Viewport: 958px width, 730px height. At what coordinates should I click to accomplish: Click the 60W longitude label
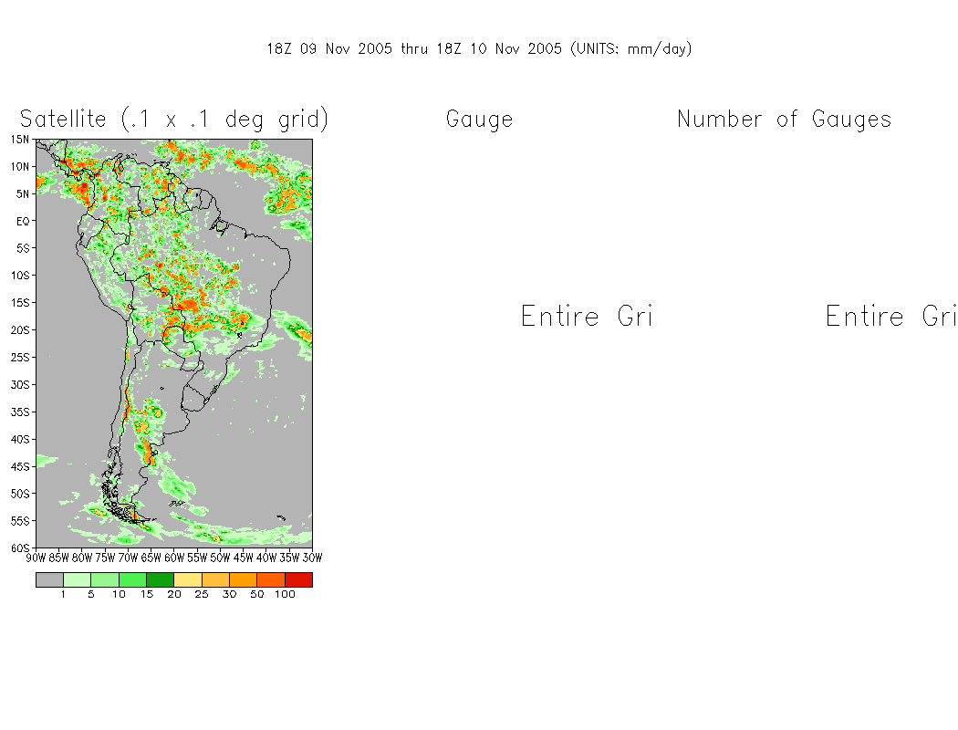point(174,558)
